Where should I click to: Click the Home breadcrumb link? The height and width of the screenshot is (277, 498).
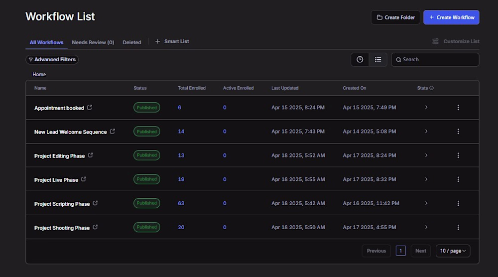tap(39, 74)
